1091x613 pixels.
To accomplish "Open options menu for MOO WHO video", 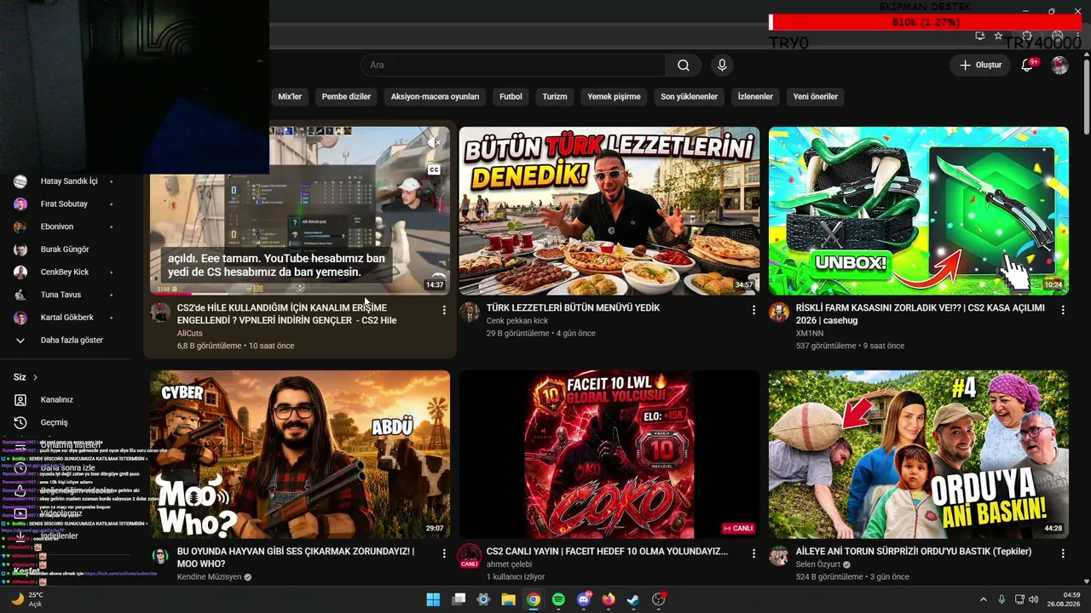I will [444, 553].
